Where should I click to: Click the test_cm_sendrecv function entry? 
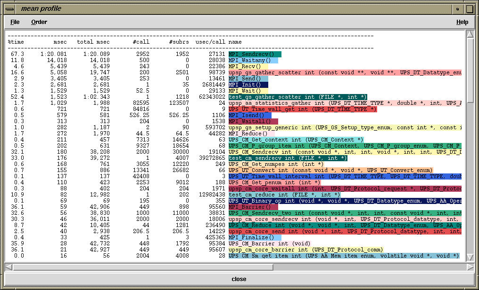click(288, 158)
